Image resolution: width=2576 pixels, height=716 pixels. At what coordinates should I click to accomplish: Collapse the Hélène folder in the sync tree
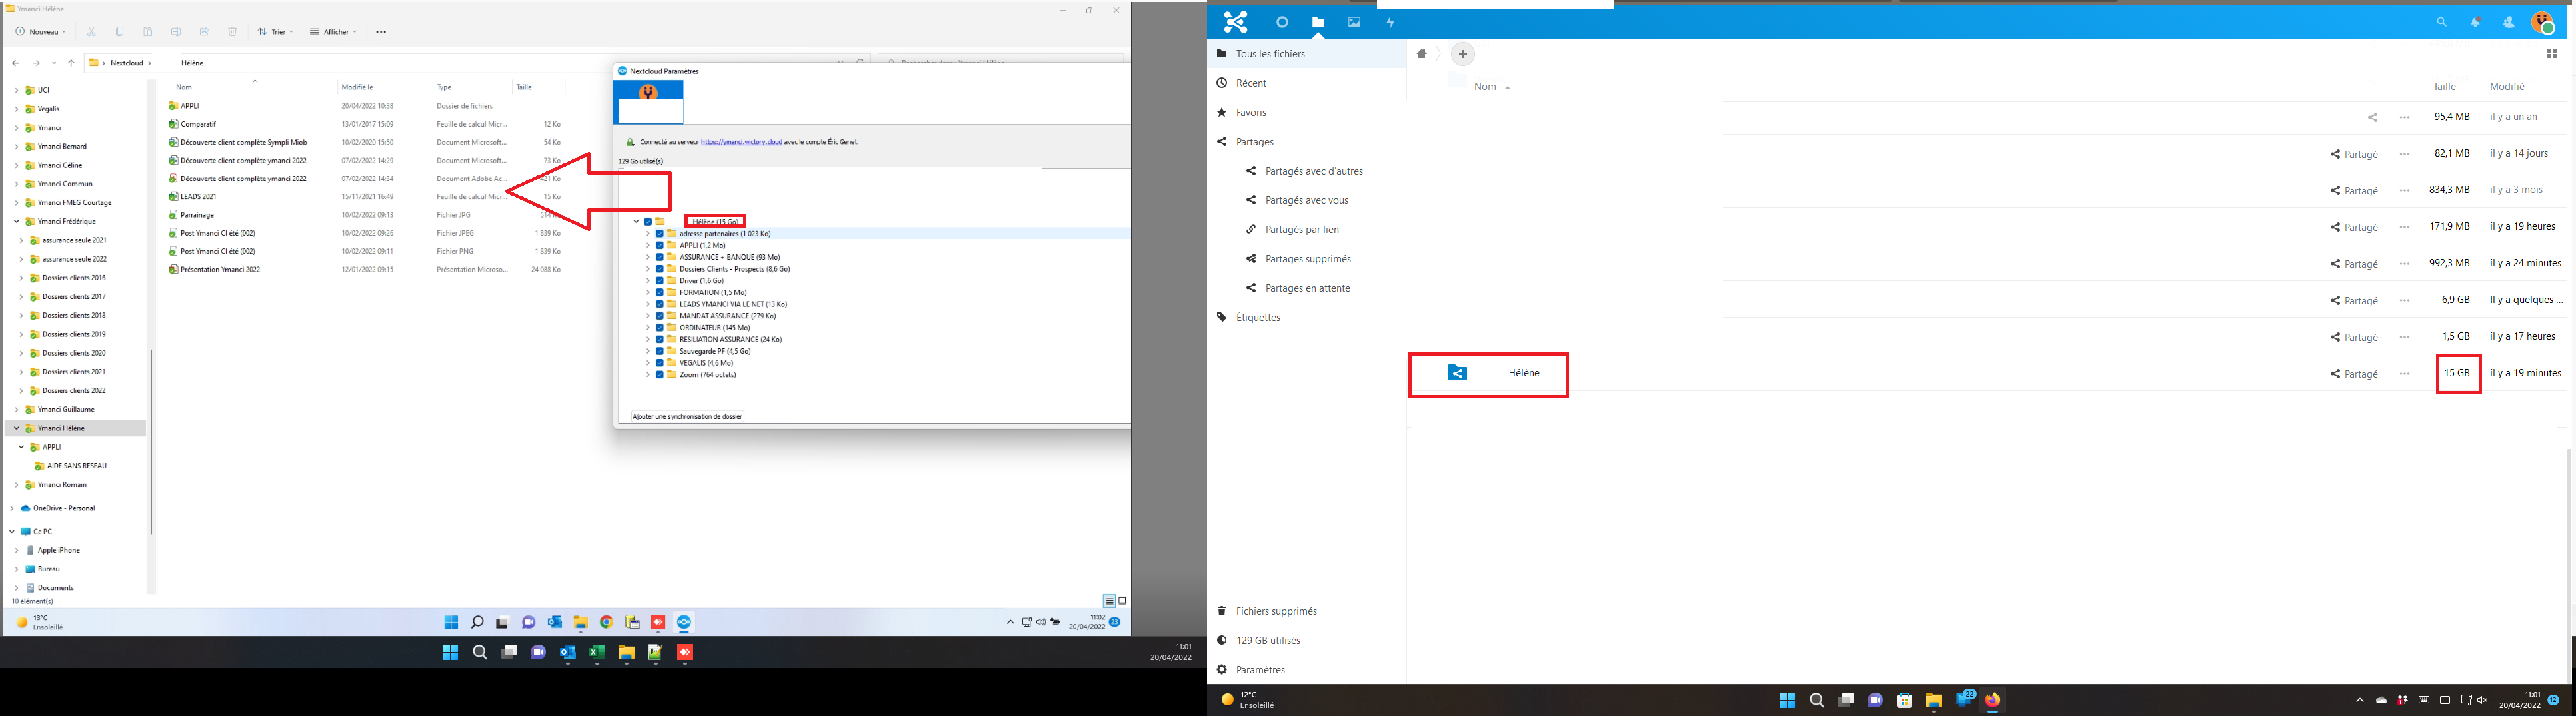click(636, 221)
